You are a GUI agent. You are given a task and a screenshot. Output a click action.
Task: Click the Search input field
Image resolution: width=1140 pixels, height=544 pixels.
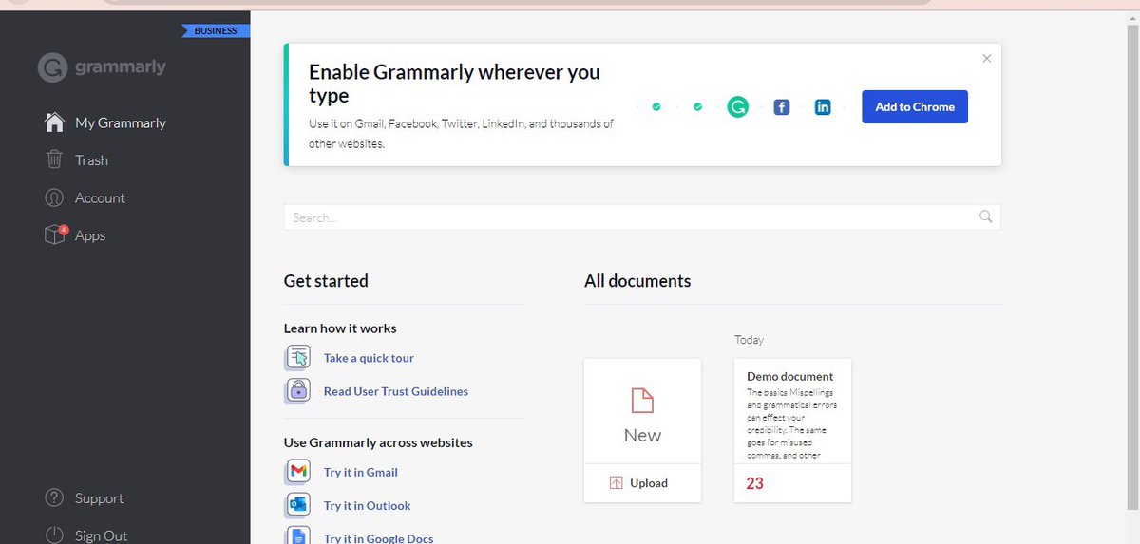[x=642, y=217]
